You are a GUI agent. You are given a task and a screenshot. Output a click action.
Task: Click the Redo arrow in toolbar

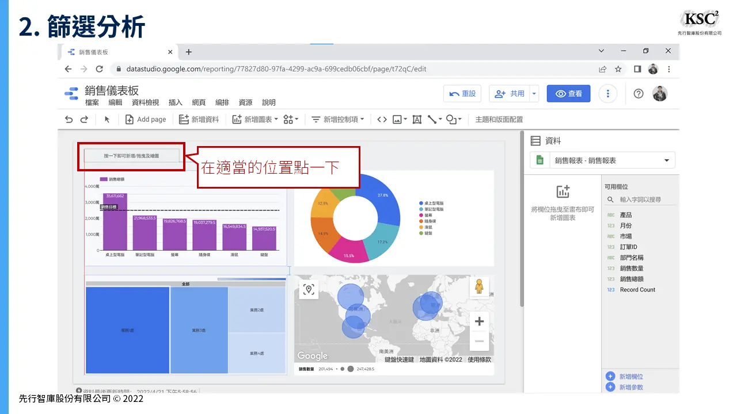coord(84,120)
